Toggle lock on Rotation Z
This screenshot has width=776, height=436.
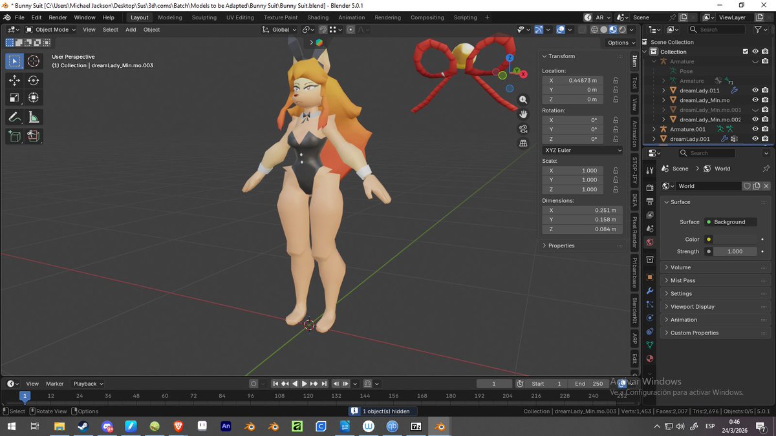615,139
